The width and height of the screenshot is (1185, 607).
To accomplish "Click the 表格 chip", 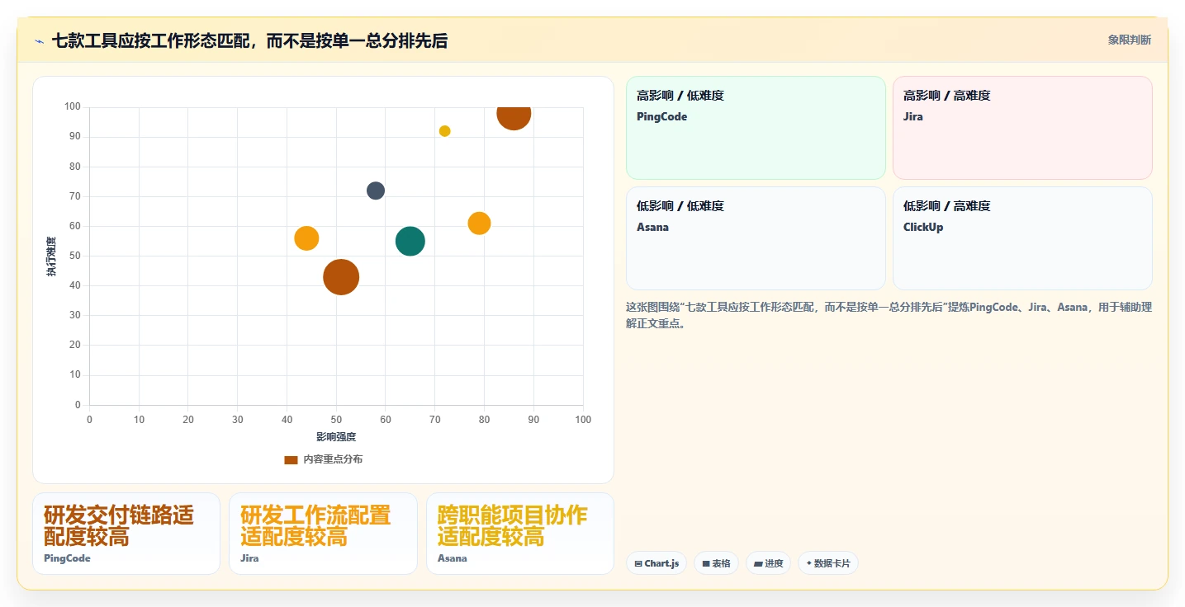I will [716, 563].
